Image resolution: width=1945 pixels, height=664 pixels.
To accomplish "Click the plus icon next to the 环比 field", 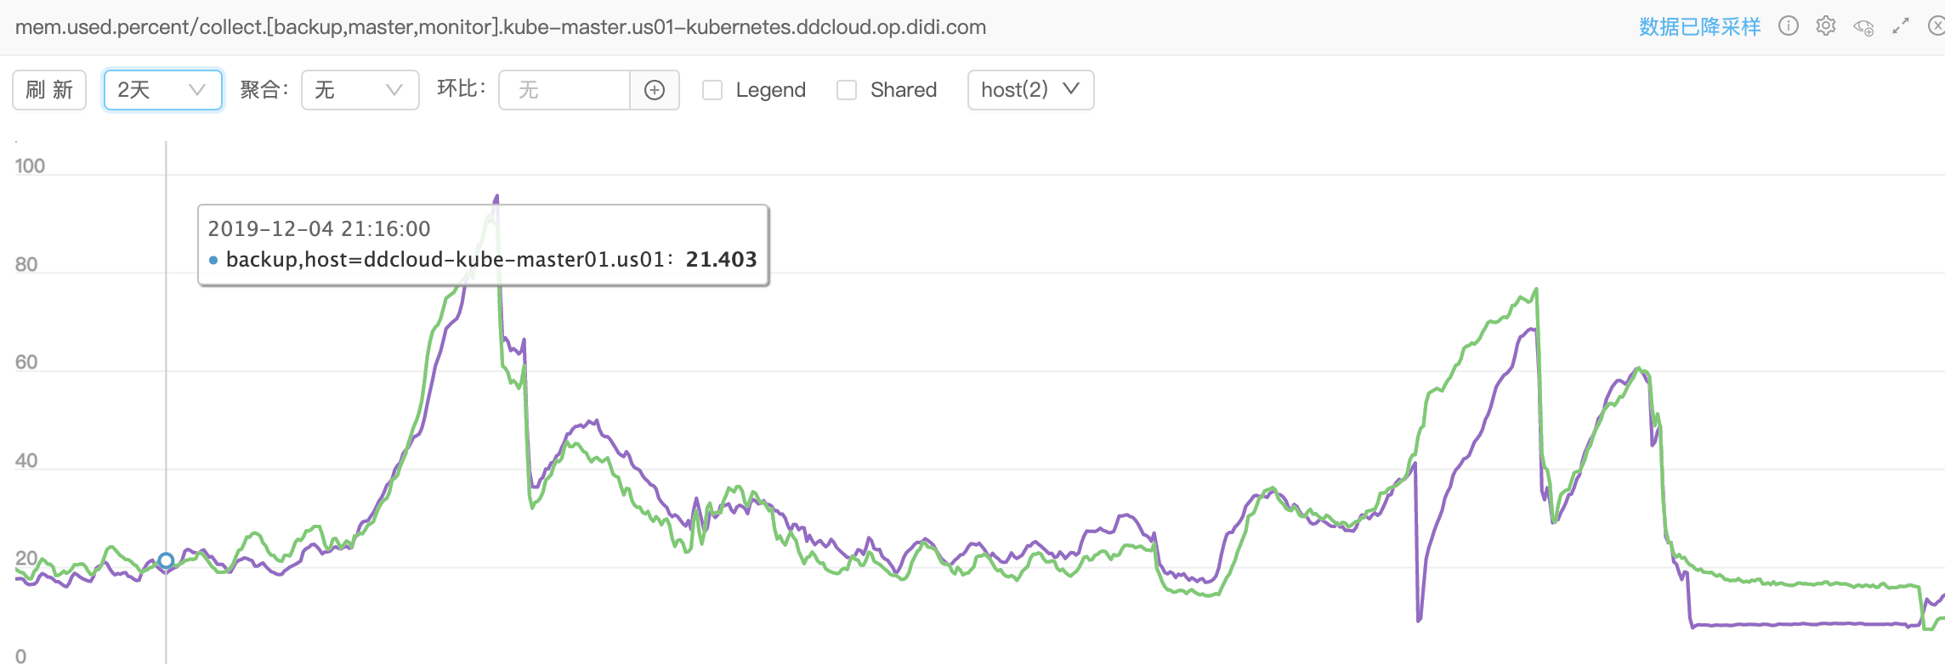I will click(x=655, y=89).
